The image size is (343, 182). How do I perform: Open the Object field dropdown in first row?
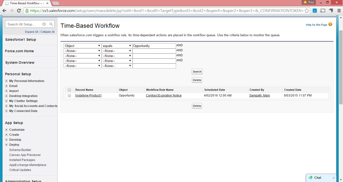tap(82, 46)
